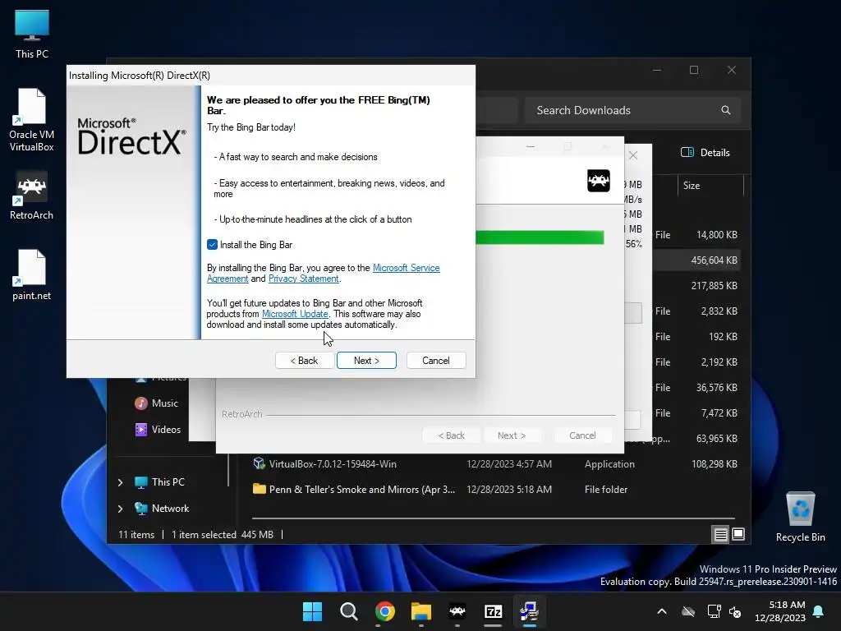841x631 pixels.
Task: Open the network status tray icon
Action: pyautogui.click(x=714, y=611)
